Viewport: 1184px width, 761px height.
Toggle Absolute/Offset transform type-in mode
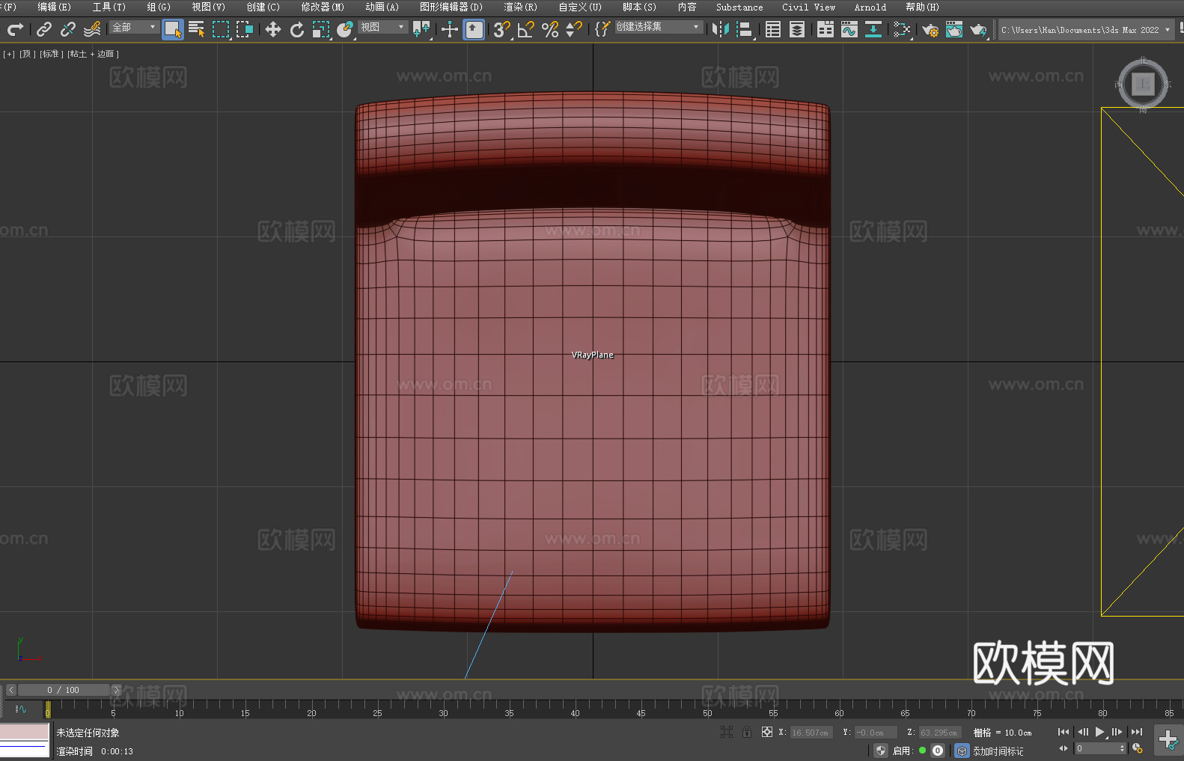click(766, 732)
